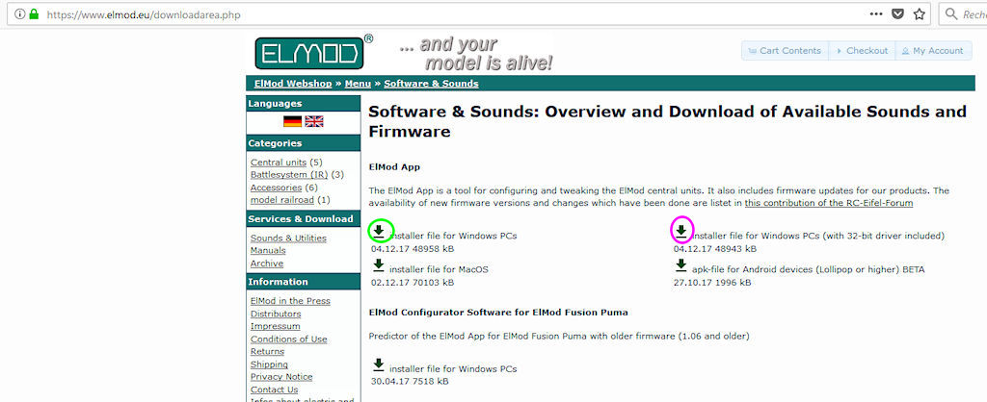Screen dimensions: 987x402
Task: Open the site information icon in address bar
Action: click(x=19, y=13)
